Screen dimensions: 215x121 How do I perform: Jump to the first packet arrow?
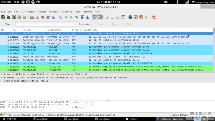coord(82,17)
